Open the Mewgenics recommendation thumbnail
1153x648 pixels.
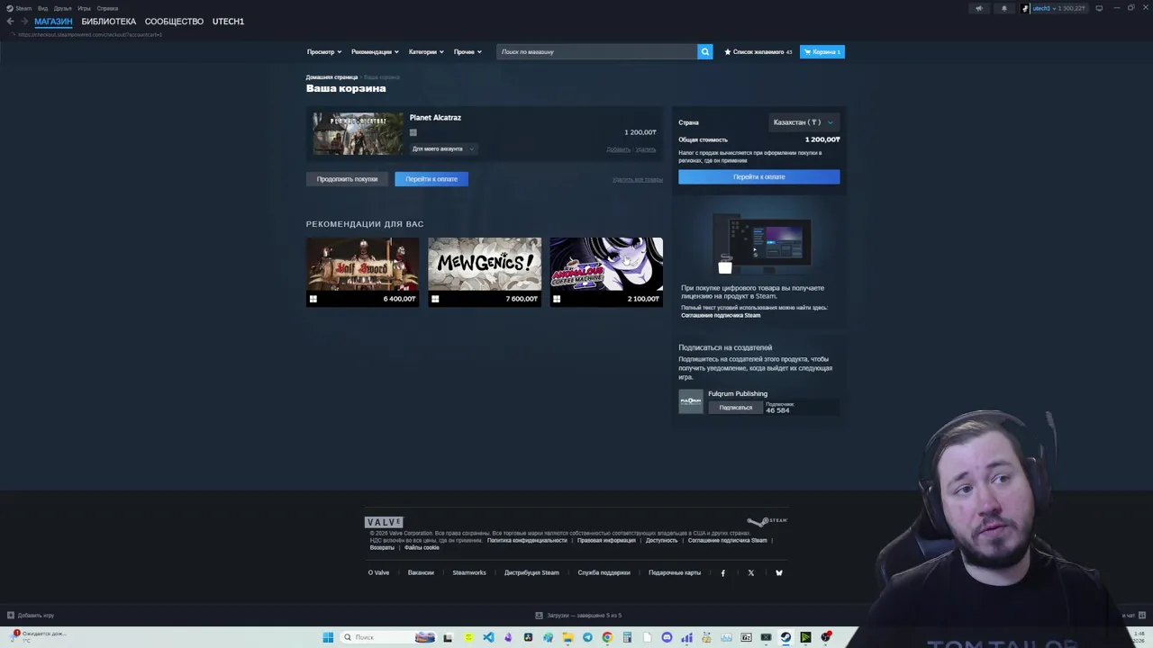485,265
